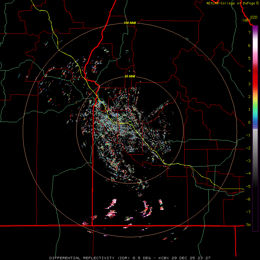
Task: Click the 3 value on the dB scale
Action: click(x=249, y=84)
